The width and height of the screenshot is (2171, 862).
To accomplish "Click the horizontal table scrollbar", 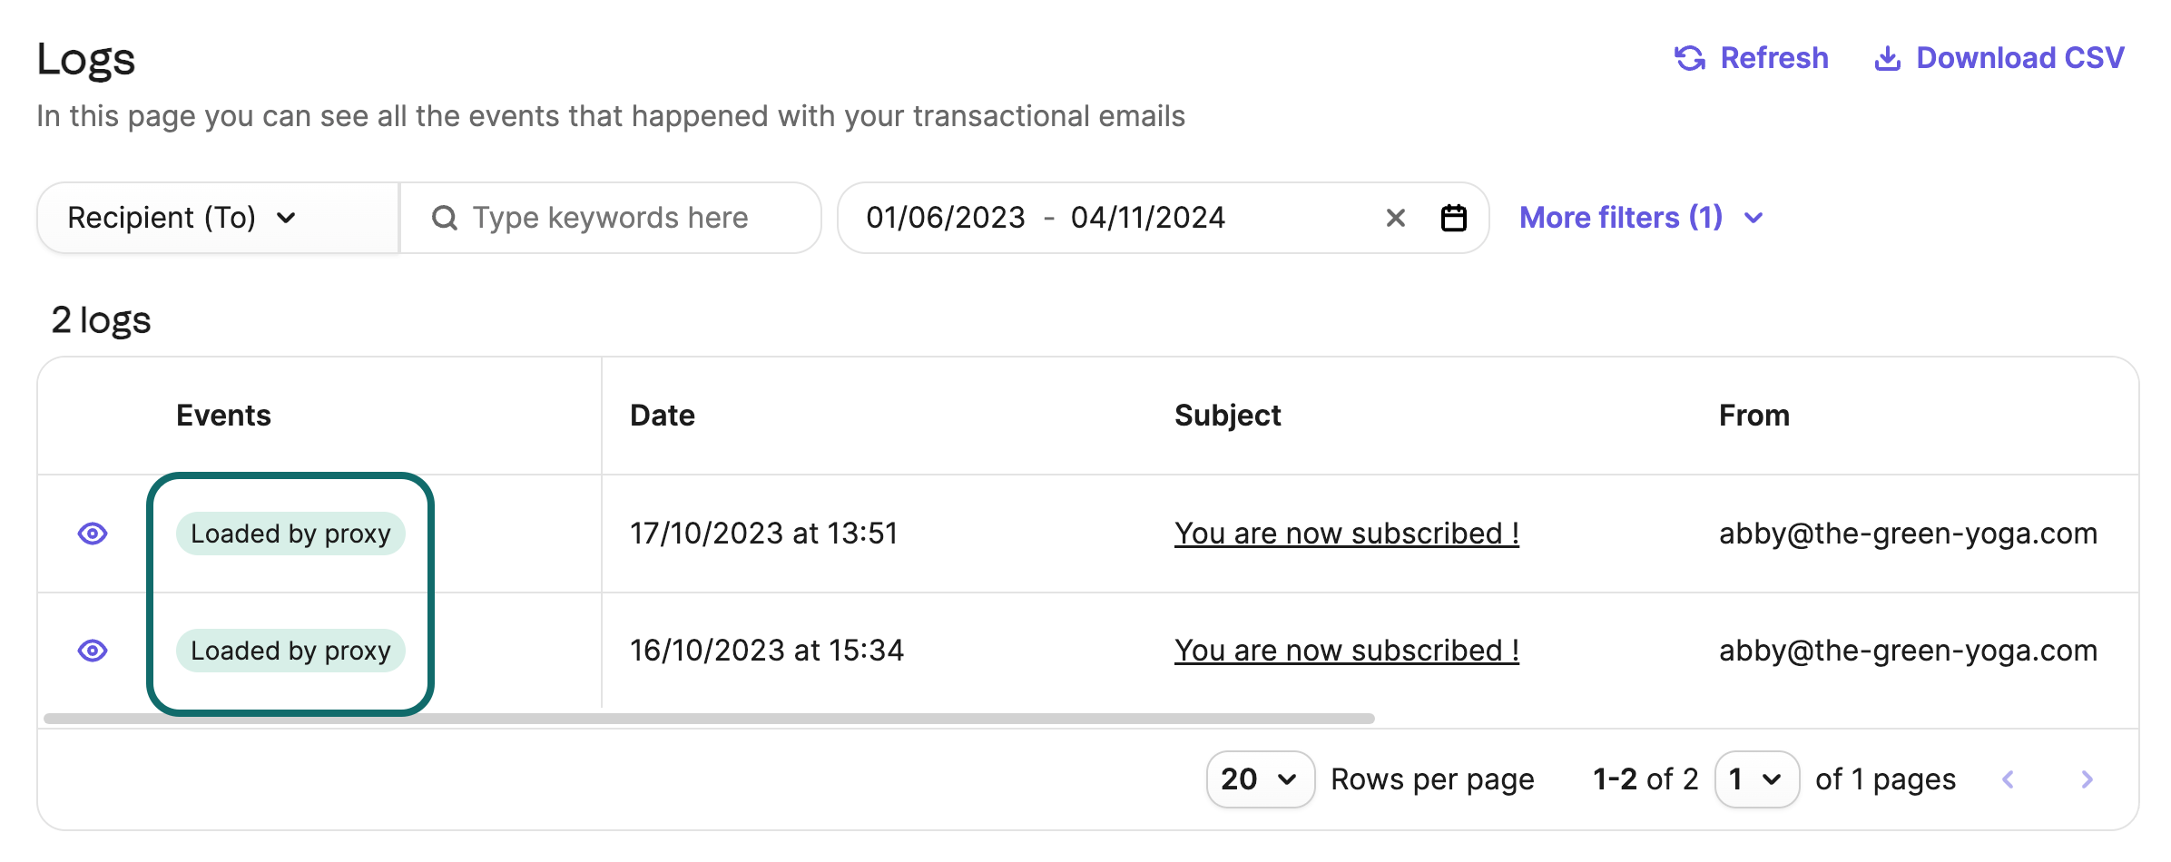I will coord(708,719).
